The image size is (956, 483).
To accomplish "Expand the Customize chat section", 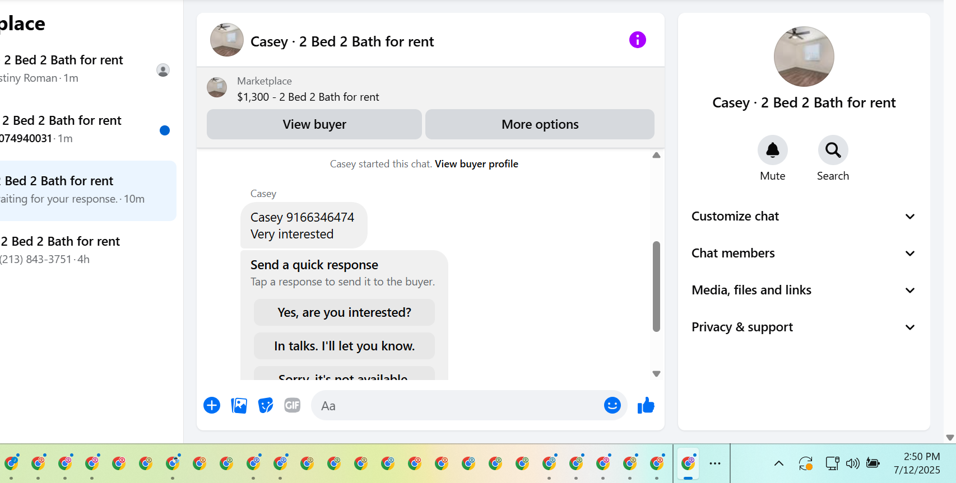I will tap(804, 216).
